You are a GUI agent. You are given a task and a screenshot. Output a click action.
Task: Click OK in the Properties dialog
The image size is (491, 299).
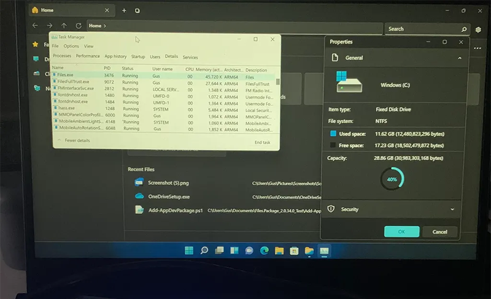tap(401, 232)
